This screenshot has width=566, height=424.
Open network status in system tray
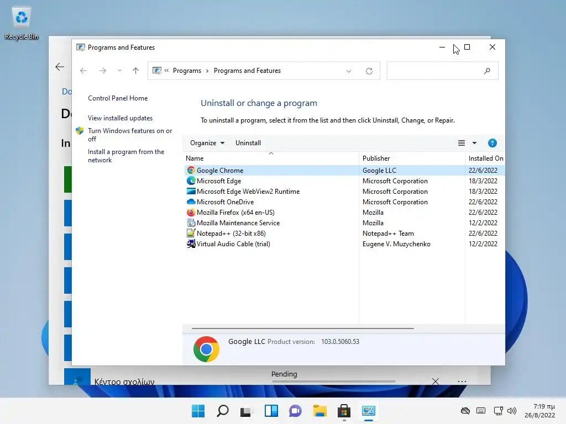(498, 411)
